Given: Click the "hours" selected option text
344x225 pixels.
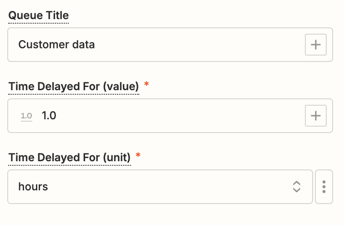Looking at the screenshot, I should tap(33, 187).
